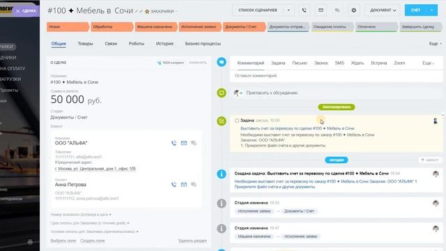Open chat bubbles icon in top toolbar
The width and height of the screenshot is (446, 251).
coord(337,10)
